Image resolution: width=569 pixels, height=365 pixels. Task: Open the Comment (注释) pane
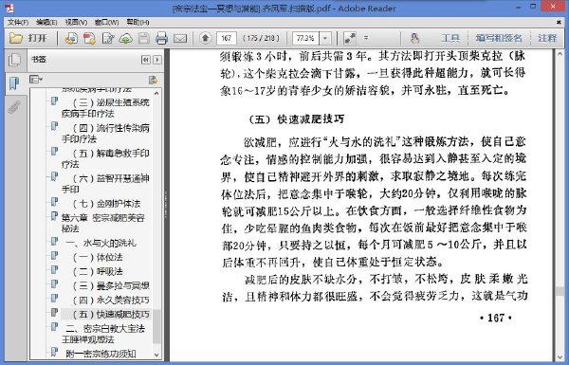coord(547,38)
